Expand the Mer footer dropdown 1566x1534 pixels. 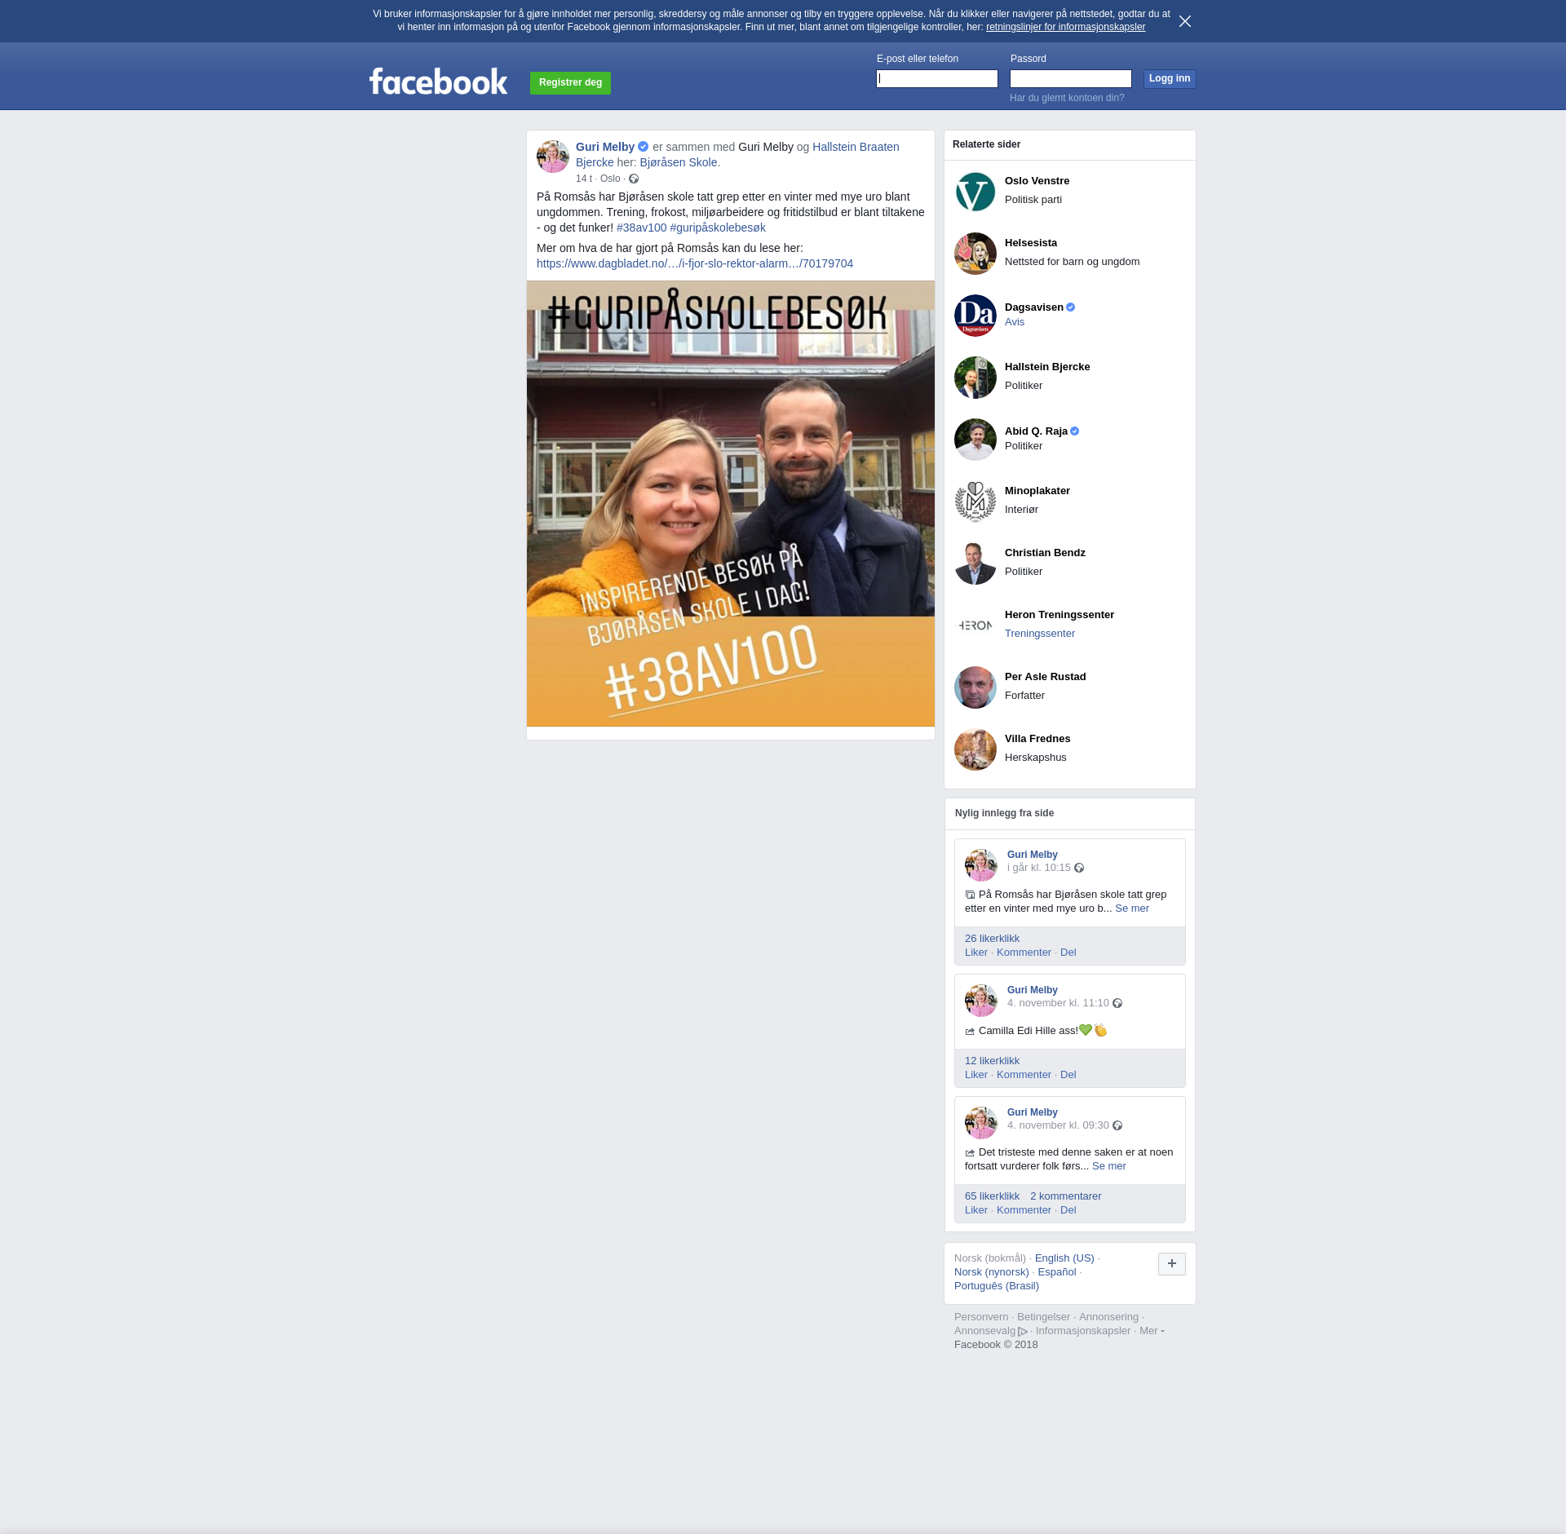click(1152, 1331)
